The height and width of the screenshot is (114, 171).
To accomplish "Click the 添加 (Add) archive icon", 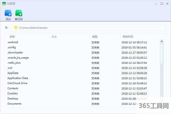I will (8, 13).
